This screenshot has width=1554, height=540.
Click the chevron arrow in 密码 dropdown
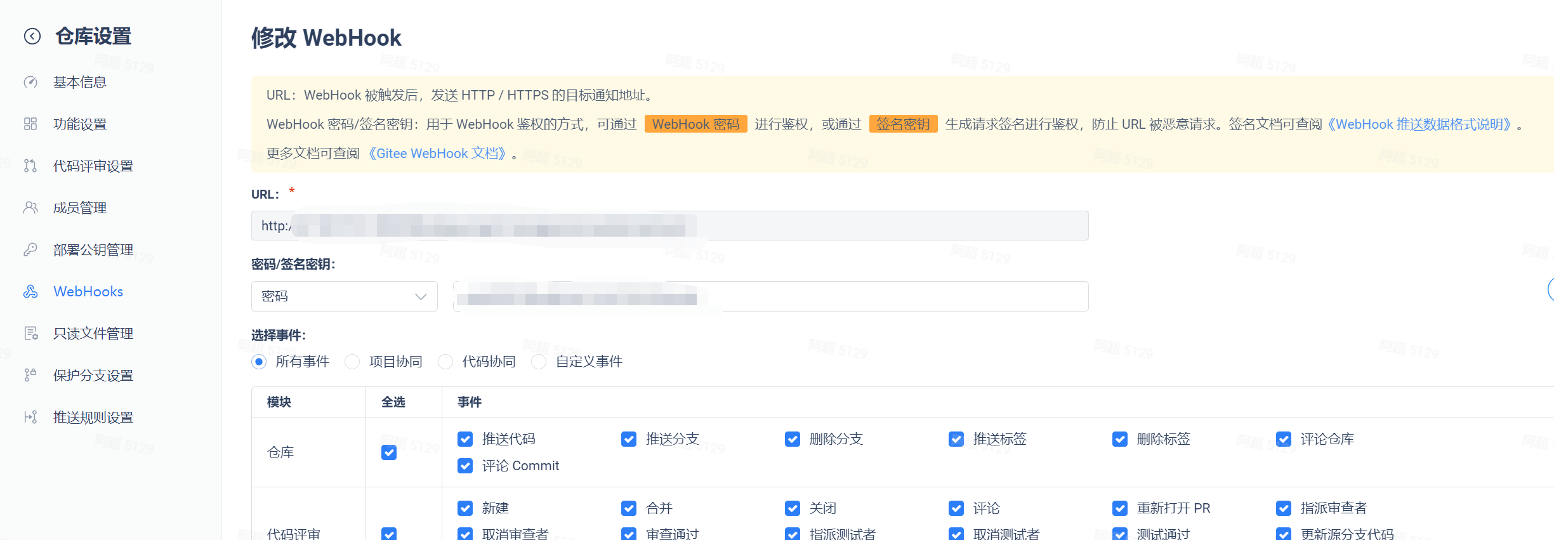tap(421, 296)
